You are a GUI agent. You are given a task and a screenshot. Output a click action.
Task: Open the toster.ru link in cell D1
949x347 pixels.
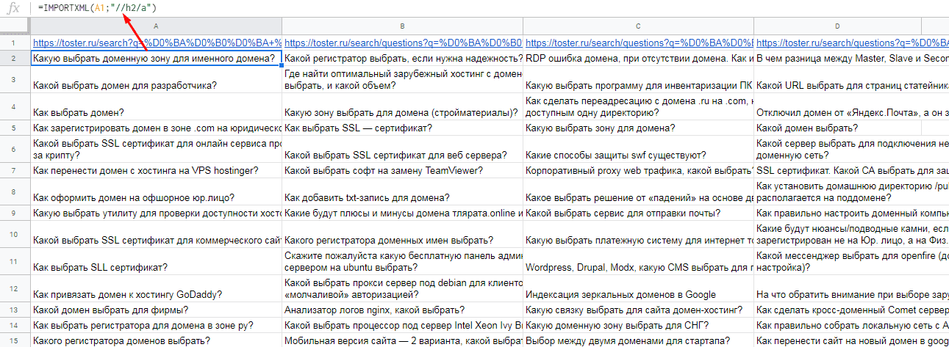pyautogui.click(x=852, y=43)
